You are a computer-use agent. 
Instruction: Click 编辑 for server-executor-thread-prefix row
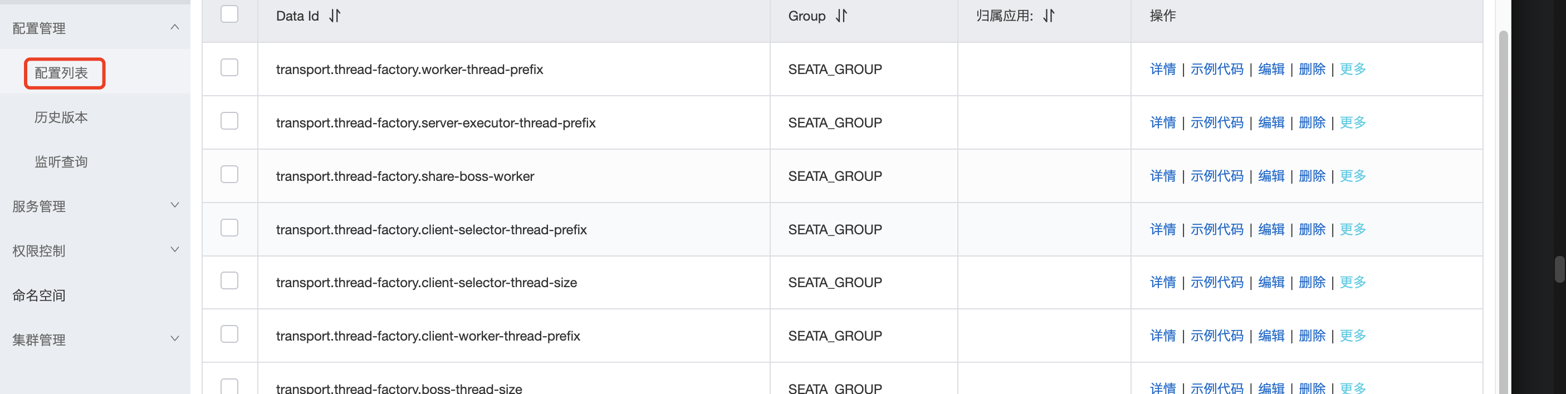pos(1270,122)
